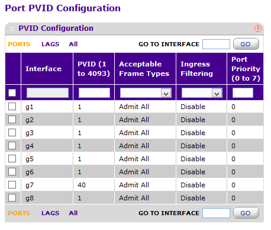This screenshot has height=230, width=271.
Task: Switch to the top LAGS tab
Action: [50, 44]
